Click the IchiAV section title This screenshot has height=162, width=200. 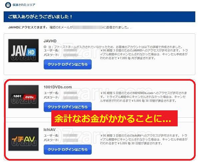click(x=49, y=130)
